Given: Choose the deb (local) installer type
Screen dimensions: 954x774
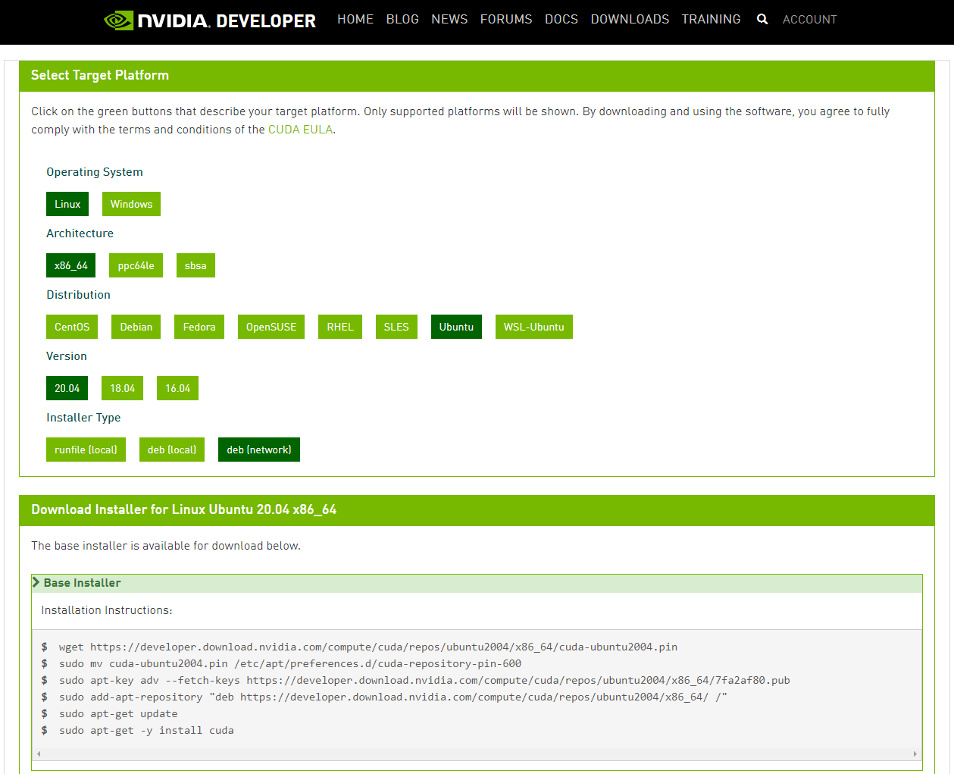Looking at the screenshot, I should [172, 450].
